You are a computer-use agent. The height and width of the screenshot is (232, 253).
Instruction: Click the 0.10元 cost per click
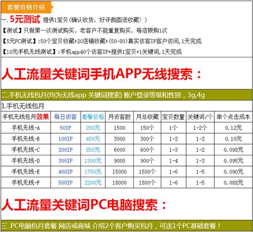233,139
